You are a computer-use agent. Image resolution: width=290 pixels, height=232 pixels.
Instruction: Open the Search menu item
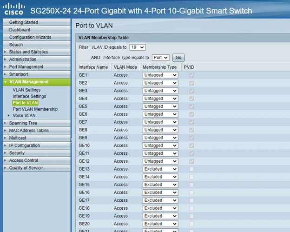(x=37, y=45)
